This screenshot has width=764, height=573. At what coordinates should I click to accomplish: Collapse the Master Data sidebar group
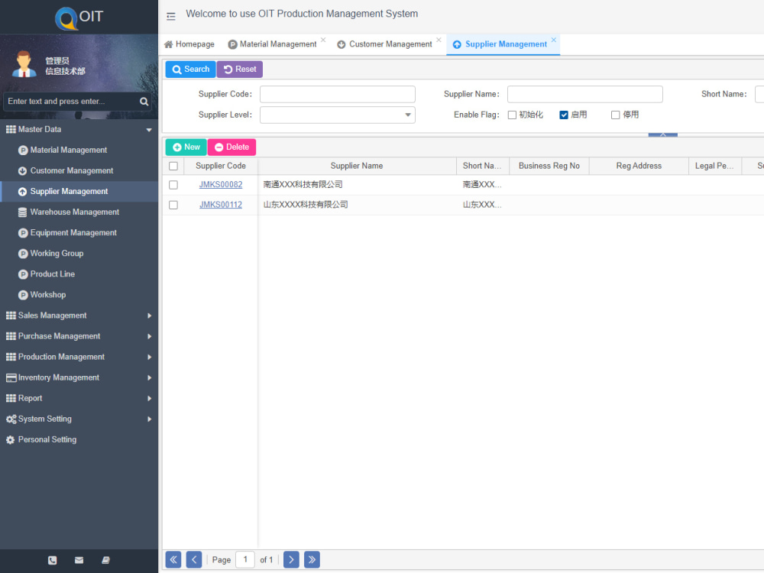pyautogui.click(x=148, y=129)
